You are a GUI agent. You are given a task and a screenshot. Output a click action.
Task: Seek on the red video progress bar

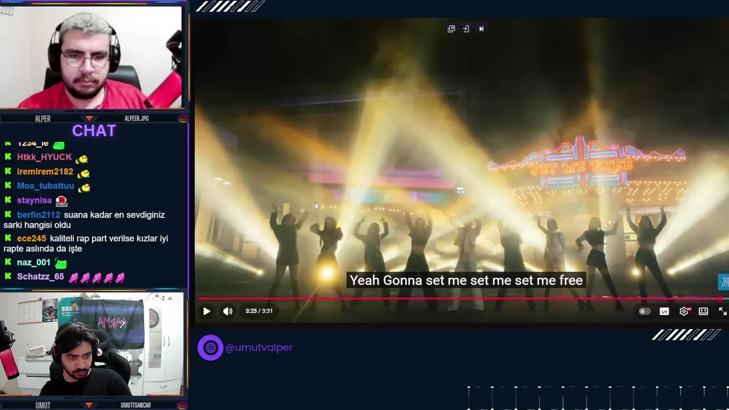pyautogui.click(x=460, y=298)
